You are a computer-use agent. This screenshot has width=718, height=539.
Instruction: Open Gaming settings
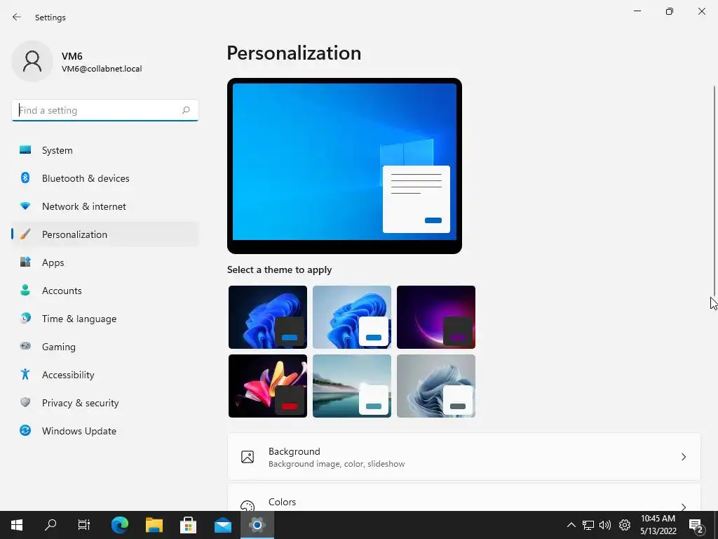click(105, 347)
